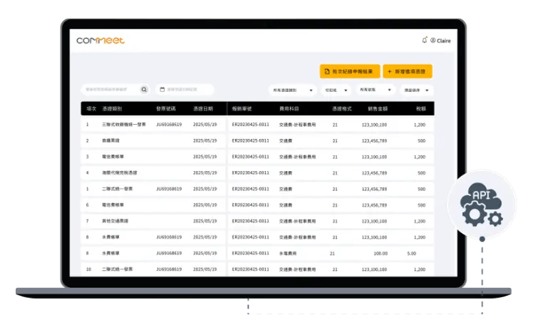This screenshot has height=315, width=533.
Task: Click the 1,200 tax in row 10
Action: [x=420, y=269]
